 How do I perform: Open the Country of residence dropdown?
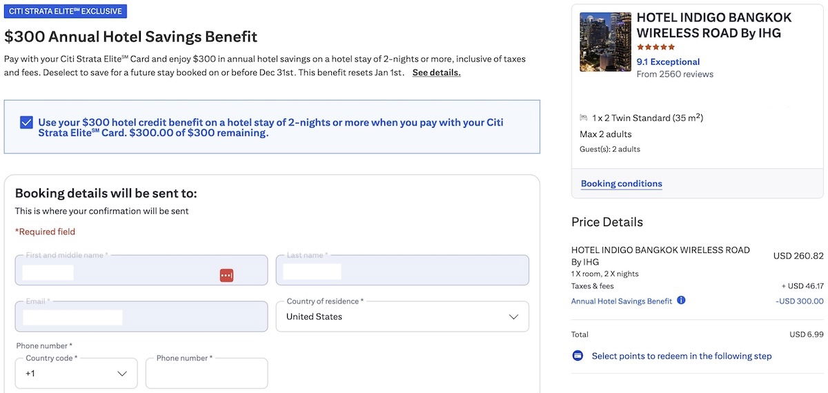[402, 316]
